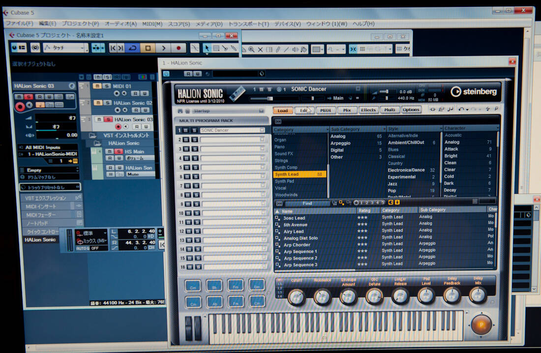Solo the HALion Sonic 02 track

coord(107,103)
